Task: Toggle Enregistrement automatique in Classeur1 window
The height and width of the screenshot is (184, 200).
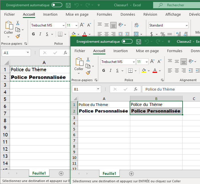Action: 57,5
